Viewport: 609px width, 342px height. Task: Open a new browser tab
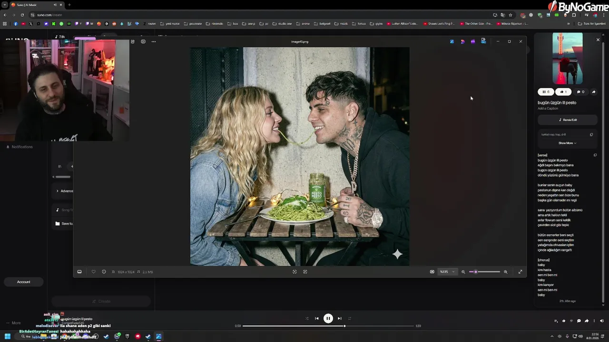tap(69, 5)
